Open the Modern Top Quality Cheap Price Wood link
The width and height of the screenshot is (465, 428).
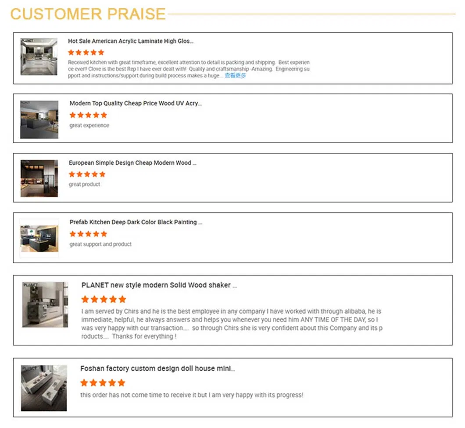coord(136,103)
